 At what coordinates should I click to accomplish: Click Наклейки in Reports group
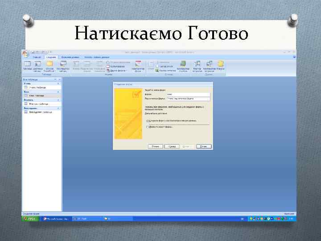click(163, 62)
